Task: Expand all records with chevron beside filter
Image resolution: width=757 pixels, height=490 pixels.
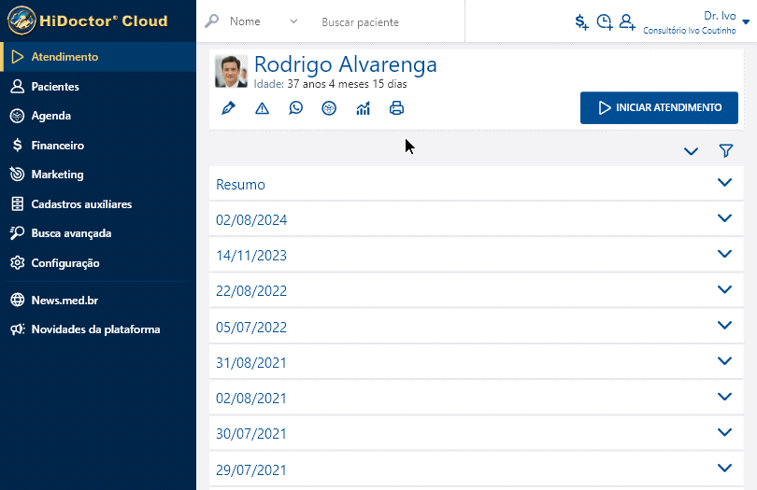Action: click(691, 151)
